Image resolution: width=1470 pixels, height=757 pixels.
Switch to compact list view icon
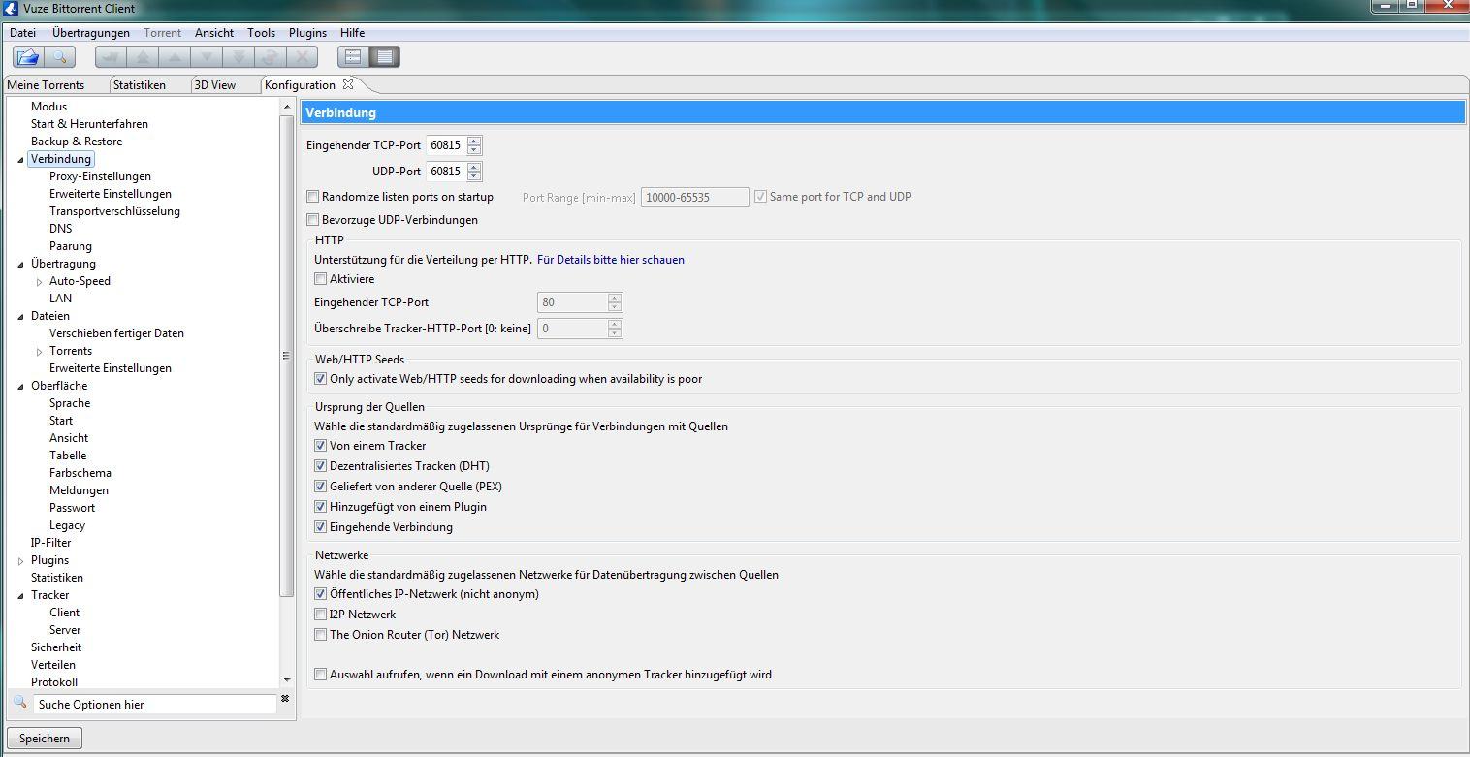pos(354,57)
